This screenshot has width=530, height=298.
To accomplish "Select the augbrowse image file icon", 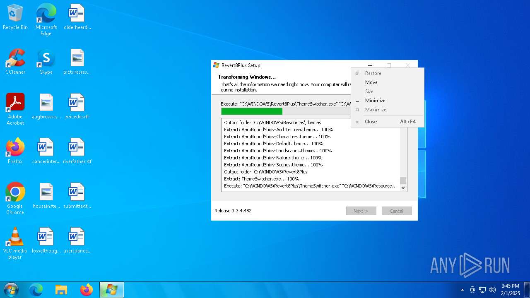I will pos(46,107).
